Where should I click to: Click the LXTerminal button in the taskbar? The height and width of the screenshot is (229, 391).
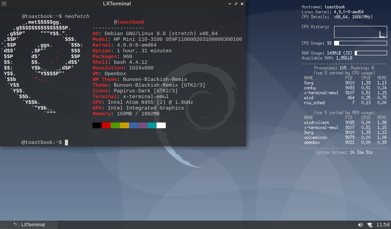[x=29, y=225]
